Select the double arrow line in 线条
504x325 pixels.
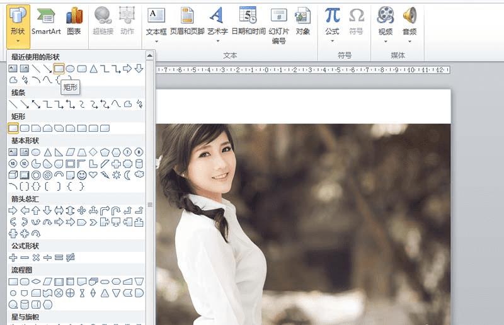(x=36, y=104)
